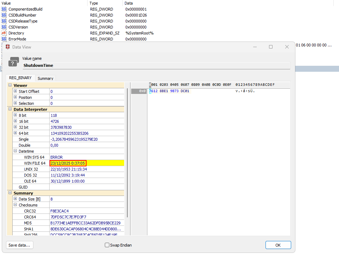Collapse the Viewer section

[10, 85]
